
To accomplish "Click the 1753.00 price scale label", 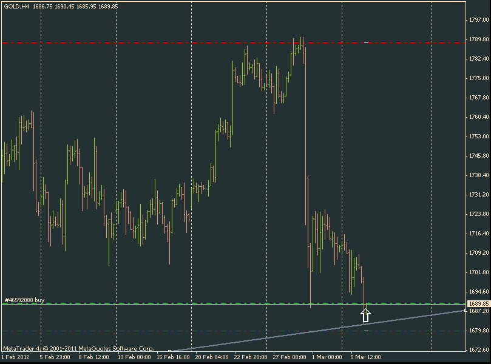I will [479, 136].
